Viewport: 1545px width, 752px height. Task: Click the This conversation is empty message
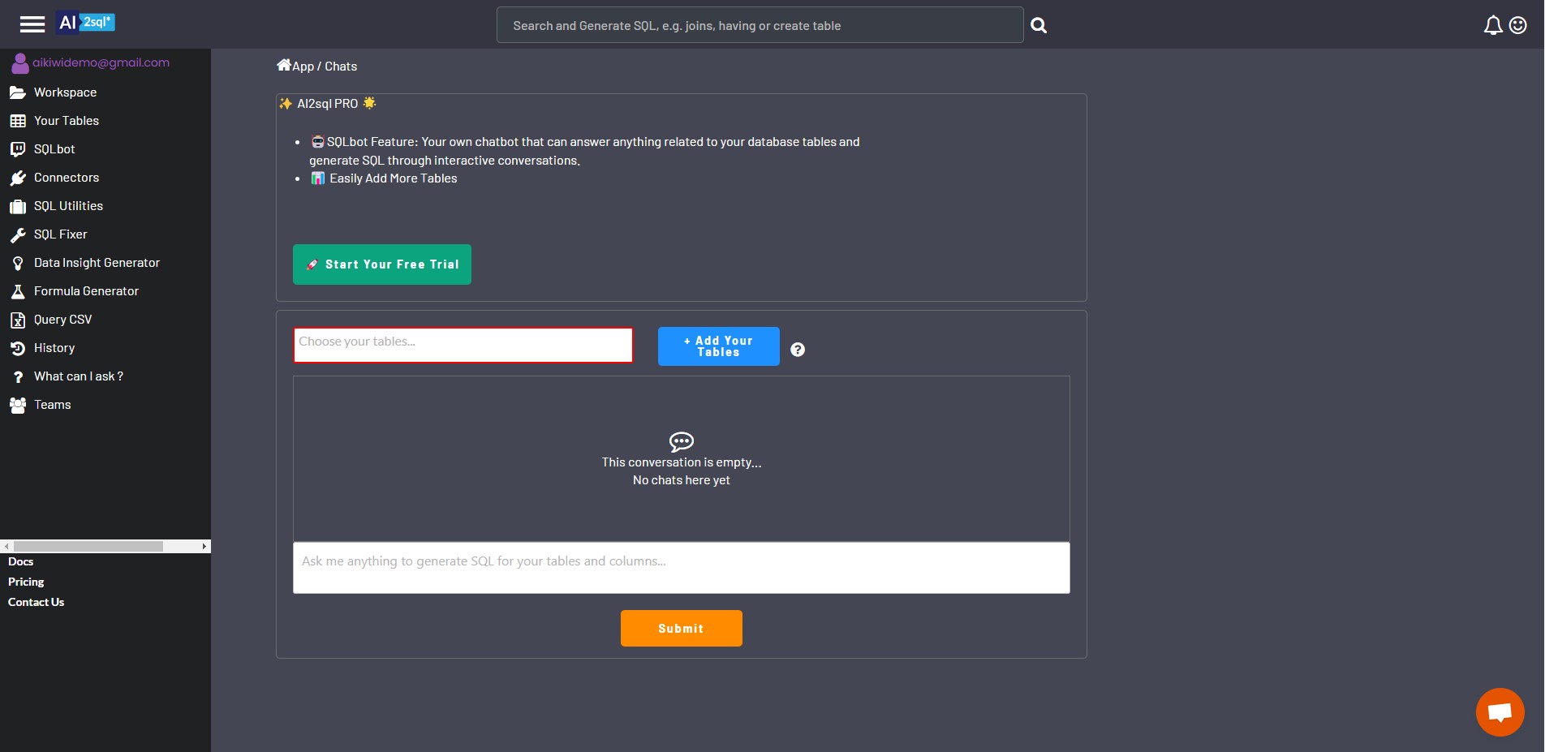tap(682, 462)
